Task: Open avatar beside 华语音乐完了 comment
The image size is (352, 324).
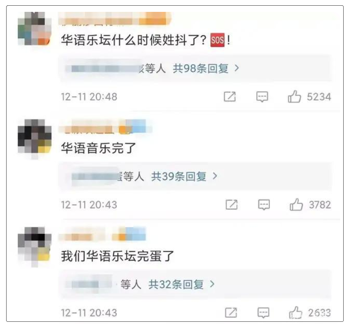Action: pos(35,137)
